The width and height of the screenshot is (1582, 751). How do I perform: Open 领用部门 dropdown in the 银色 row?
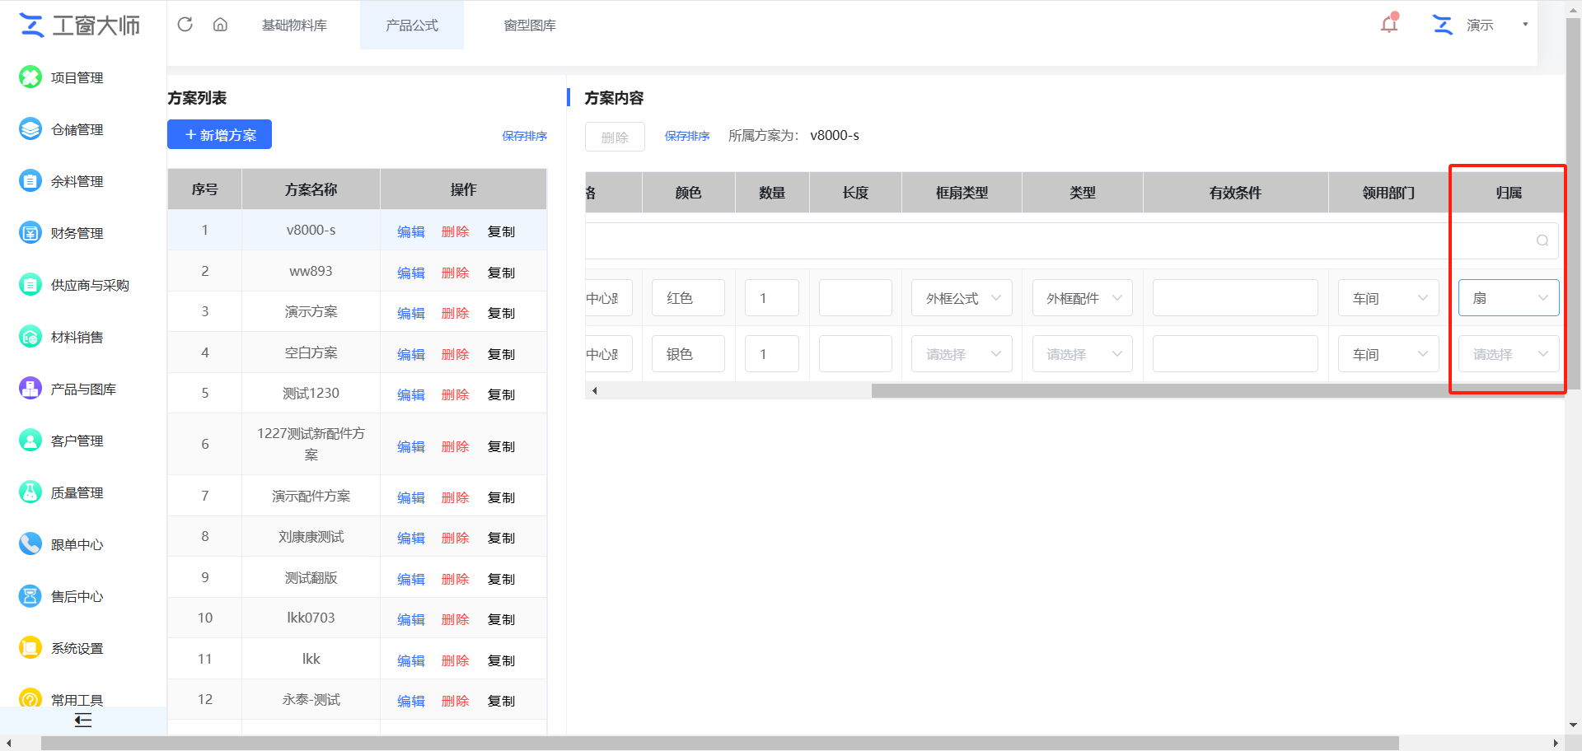1388,354
